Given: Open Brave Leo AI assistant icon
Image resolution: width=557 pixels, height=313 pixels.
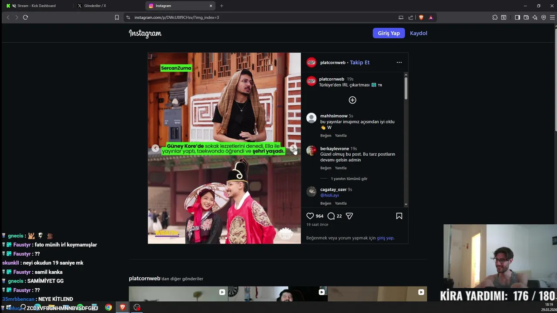Looking at the screenshot, I should tap(535, 17).
